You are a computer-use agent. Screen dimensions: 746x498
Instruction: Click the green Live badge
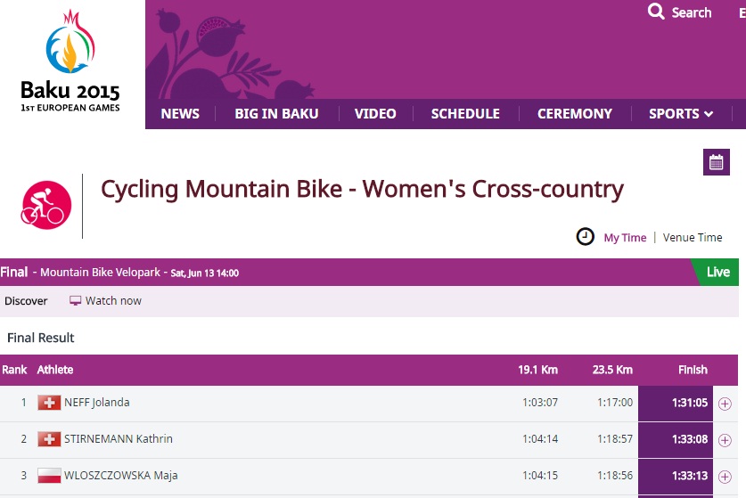[x=718, y=272]
